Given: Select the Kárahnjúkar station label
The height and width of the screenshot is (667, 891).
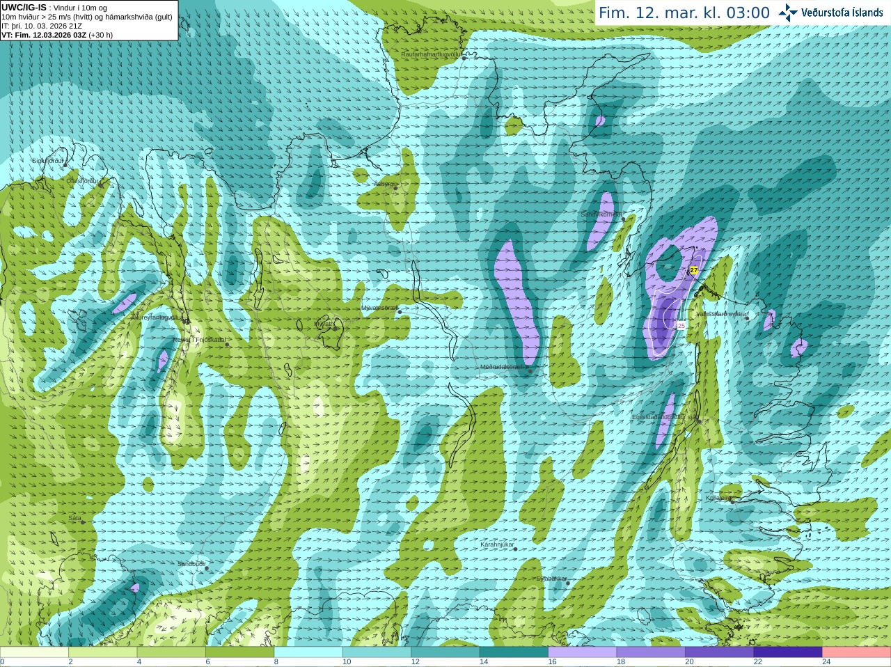Looking at the screenshot, I should coord(497,544).
